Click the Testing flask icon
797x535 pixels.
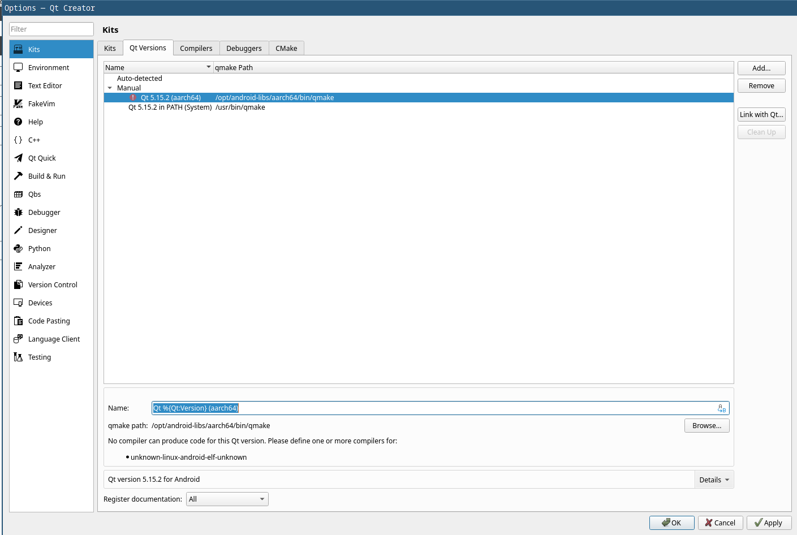pos(18,357)
